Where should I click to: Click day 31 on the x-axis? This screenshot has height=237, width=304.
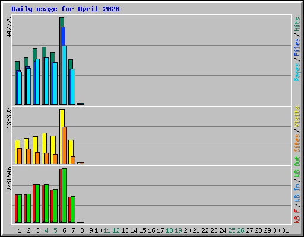pos(285,230)
